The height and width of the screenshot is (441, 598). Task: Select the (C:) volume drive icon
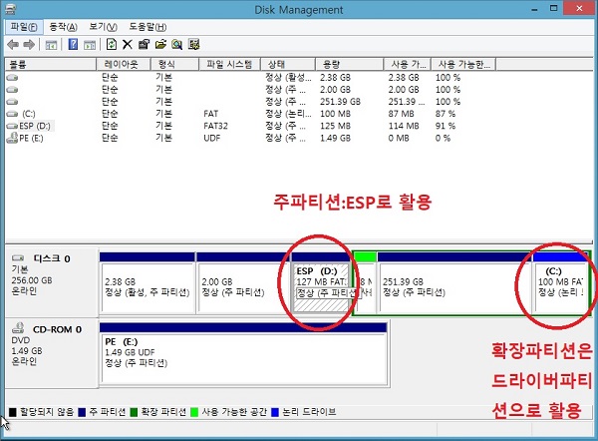point(12,114)
